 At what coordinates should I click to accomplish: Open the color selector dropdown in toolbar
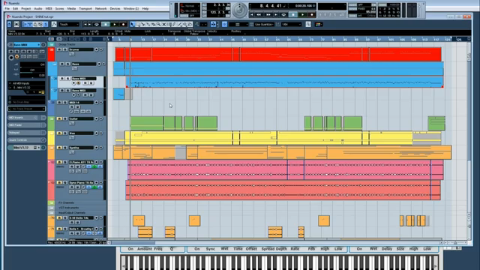coord(318,25)
